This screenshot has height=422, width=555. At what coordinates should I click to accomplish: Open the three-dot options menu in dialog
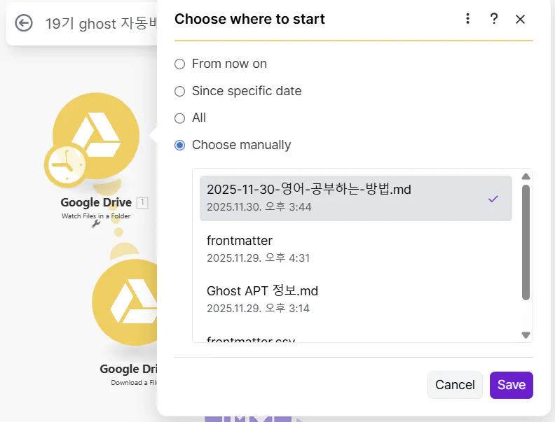tap(467, 19)
